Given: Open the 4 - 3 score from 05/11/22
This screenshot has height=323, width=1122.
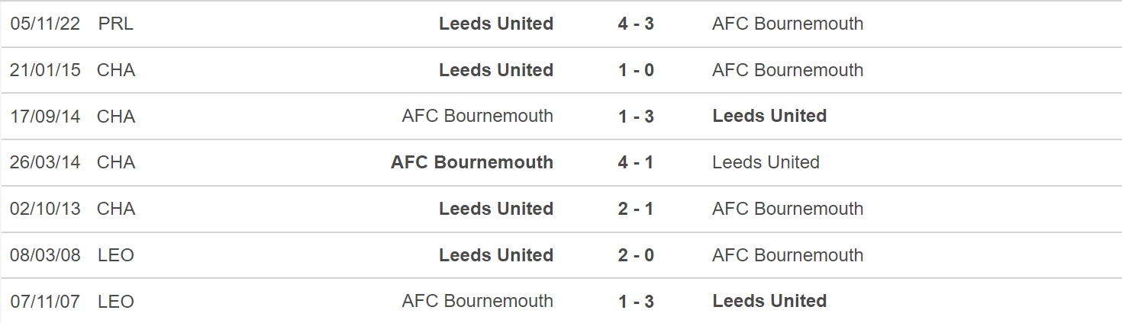Looking at the screenshot, I should [x=636, y=24].
